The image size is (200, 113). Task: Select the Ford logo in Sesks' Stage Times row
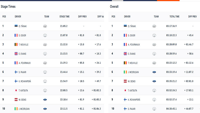click(45, 100)
